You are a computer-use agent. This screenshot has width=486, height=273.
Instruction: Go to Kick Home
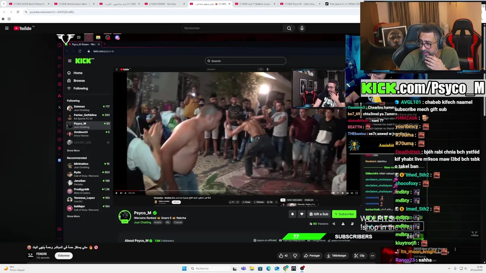[x=75, y=73]
